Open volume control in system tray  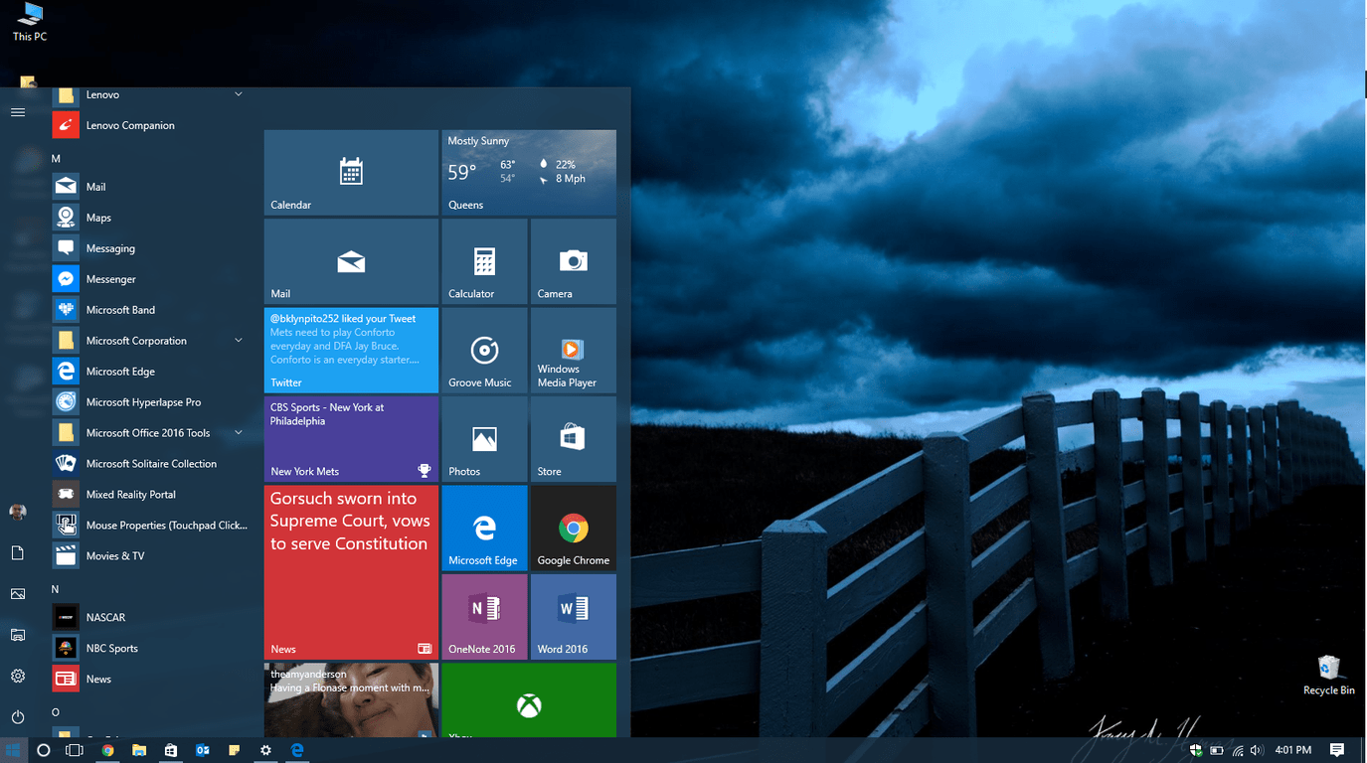(1256, 750)
